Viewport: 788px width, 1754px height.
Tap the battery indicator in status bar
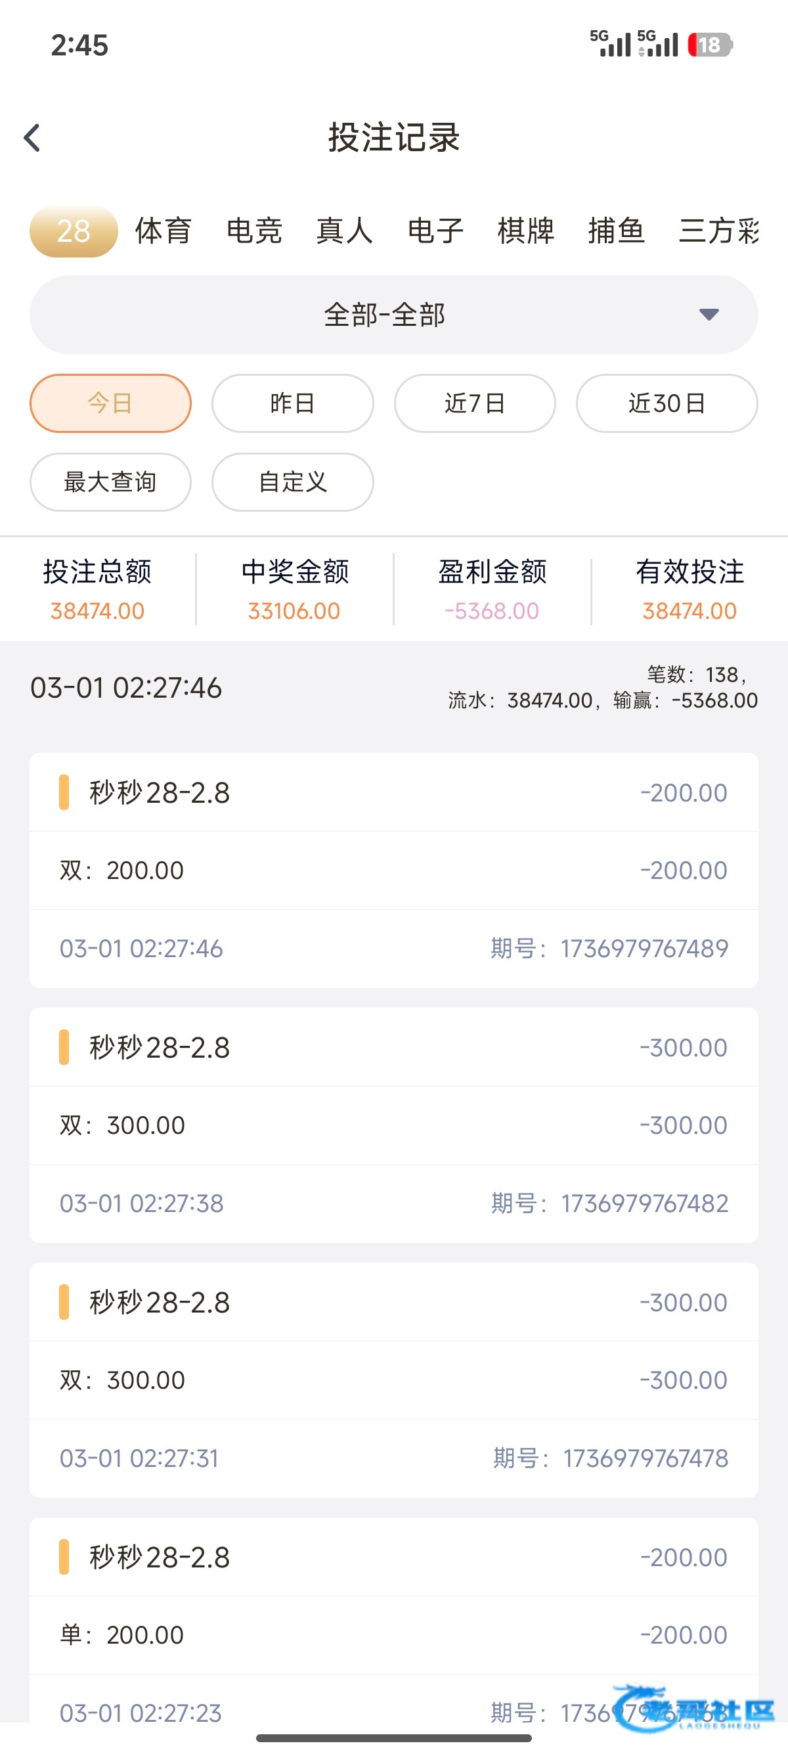pyautogui.click(x=709, y=45)
